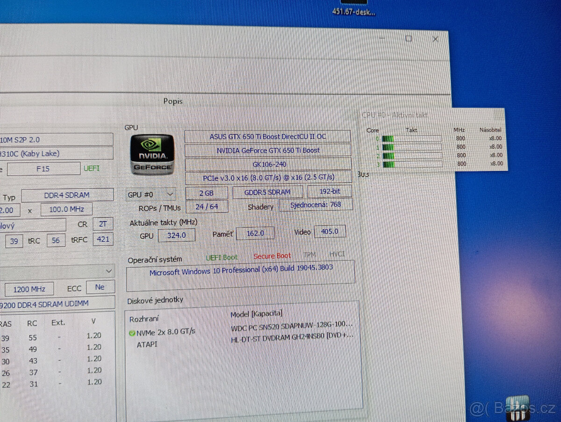This screenshot has width=561, height=422.
Task: Click the 100.0 MHz base clock field
Action: pyautogui.click(x=66, y=209)
